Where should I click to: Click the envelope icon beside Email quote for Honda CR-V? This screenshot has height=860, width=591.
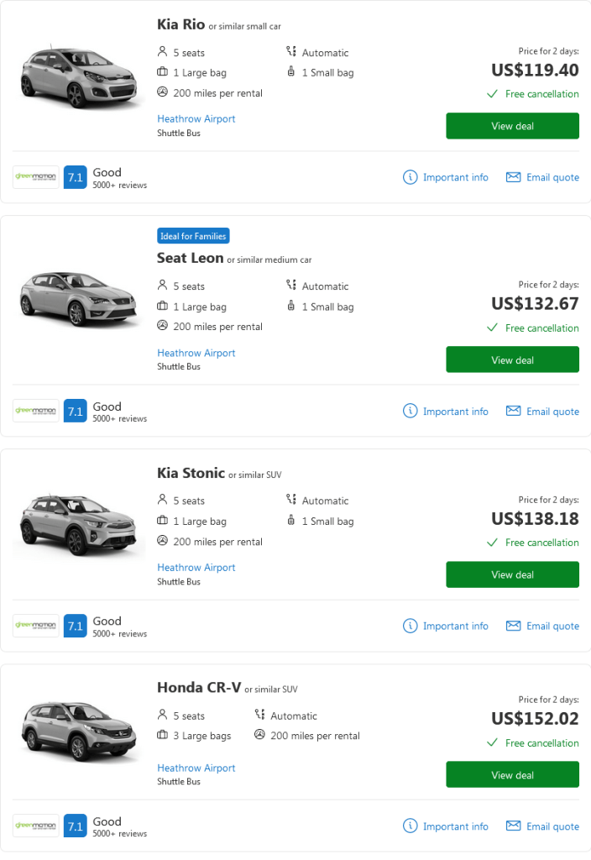pos(514,826)
